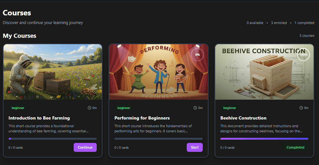Image resolution: width=319 pixels, height=165 pixels.
Task: Open the Performing for Beginners title link
Action: pos(142,118)
